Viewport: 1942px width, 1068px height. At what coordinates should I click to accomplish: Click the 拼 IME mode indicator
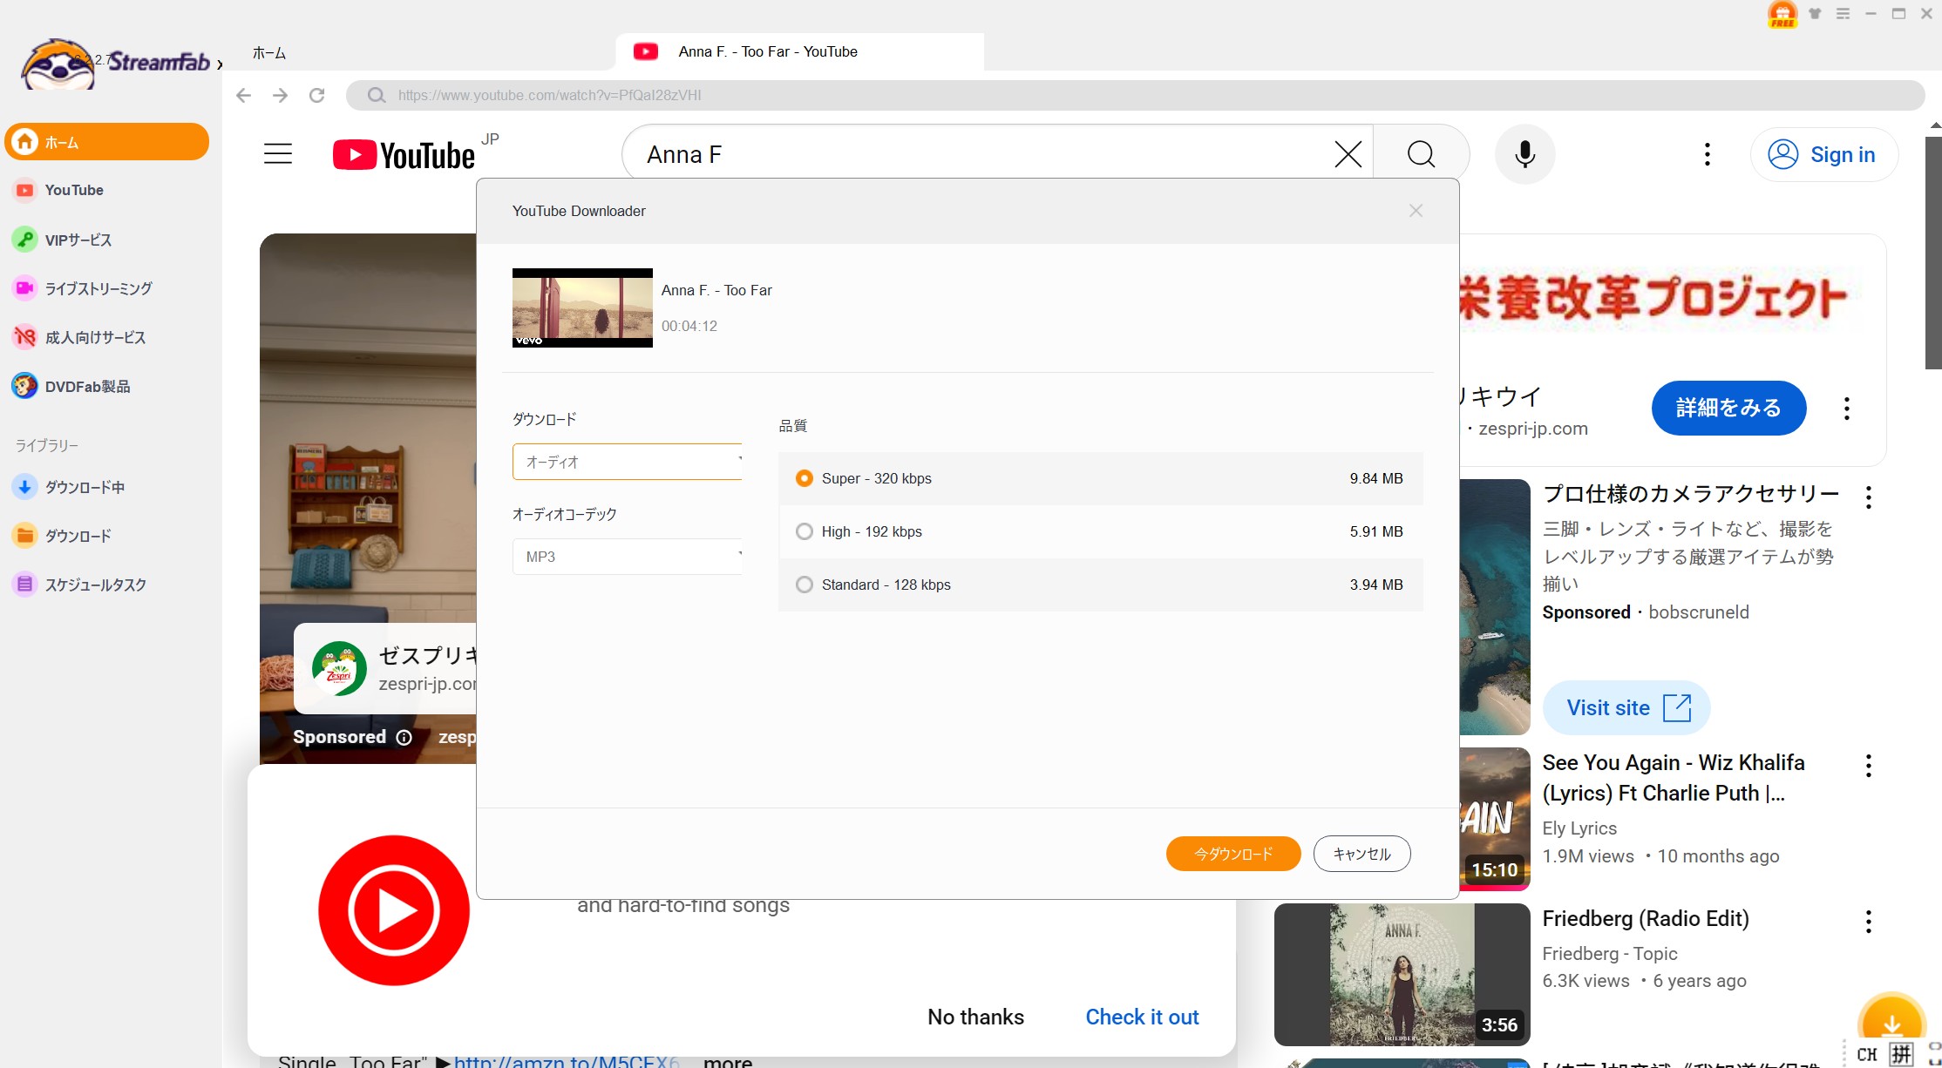pos(1901,1054)
